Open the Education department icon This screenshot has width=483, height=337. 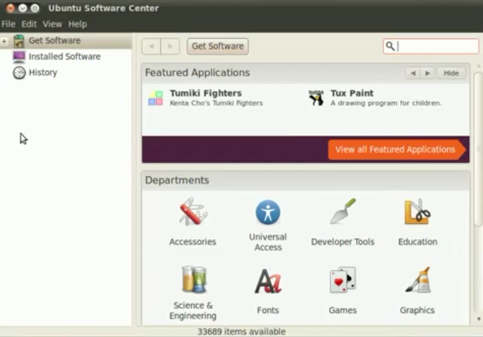coord(418,211)
